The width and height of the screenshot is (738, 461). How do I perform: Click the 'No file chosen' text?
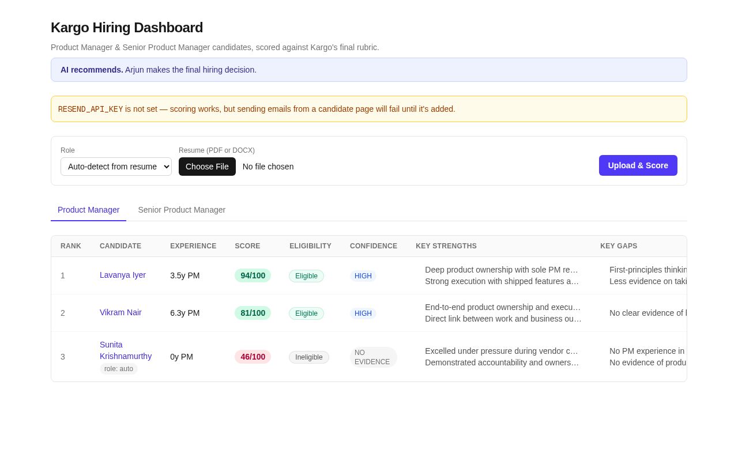click(268, 167)
